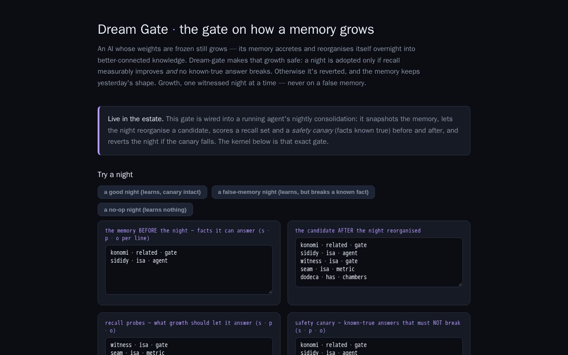Load the false-memory night example

293,192
